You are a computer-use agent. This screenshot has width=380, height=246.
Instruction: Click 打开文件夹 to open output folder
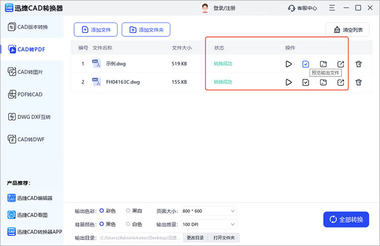pos(224,238)
